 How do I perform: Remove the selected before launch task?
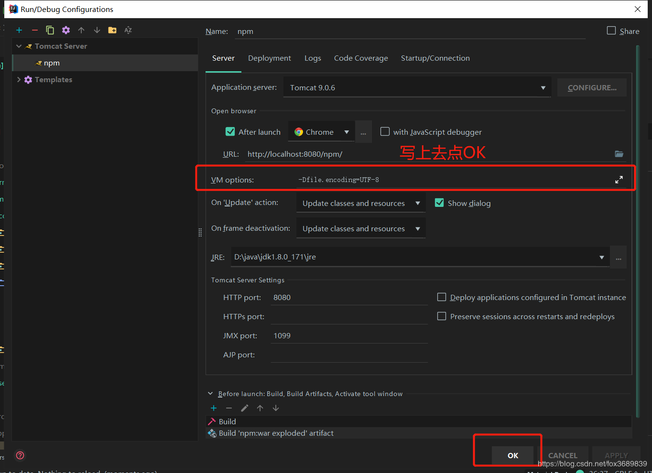[229, 408]
